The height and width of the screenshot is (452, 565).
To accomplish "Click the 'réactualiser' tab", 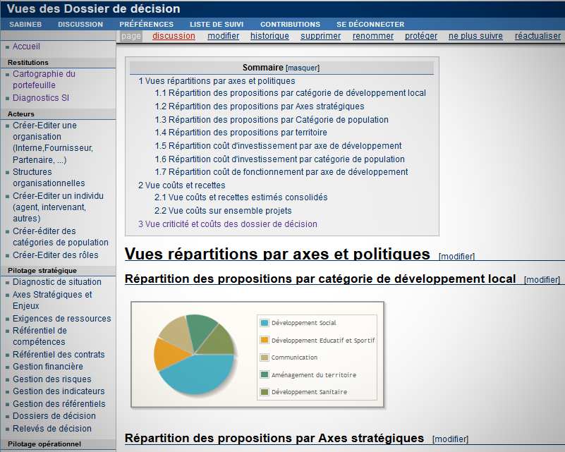I will [x=537, y=36].
